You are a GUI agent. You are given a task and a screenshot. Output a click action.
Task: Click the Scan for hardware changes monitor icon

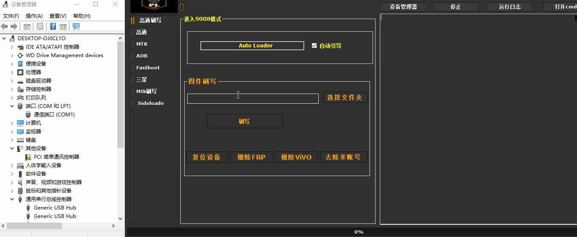click(76, 26)
